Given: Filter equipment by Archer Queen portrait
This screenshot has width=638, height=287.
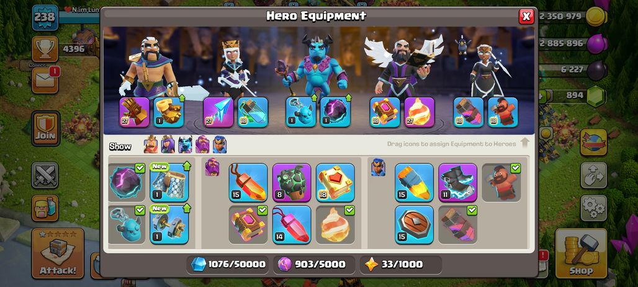Looking at the screenshot, I should [168, 144].
